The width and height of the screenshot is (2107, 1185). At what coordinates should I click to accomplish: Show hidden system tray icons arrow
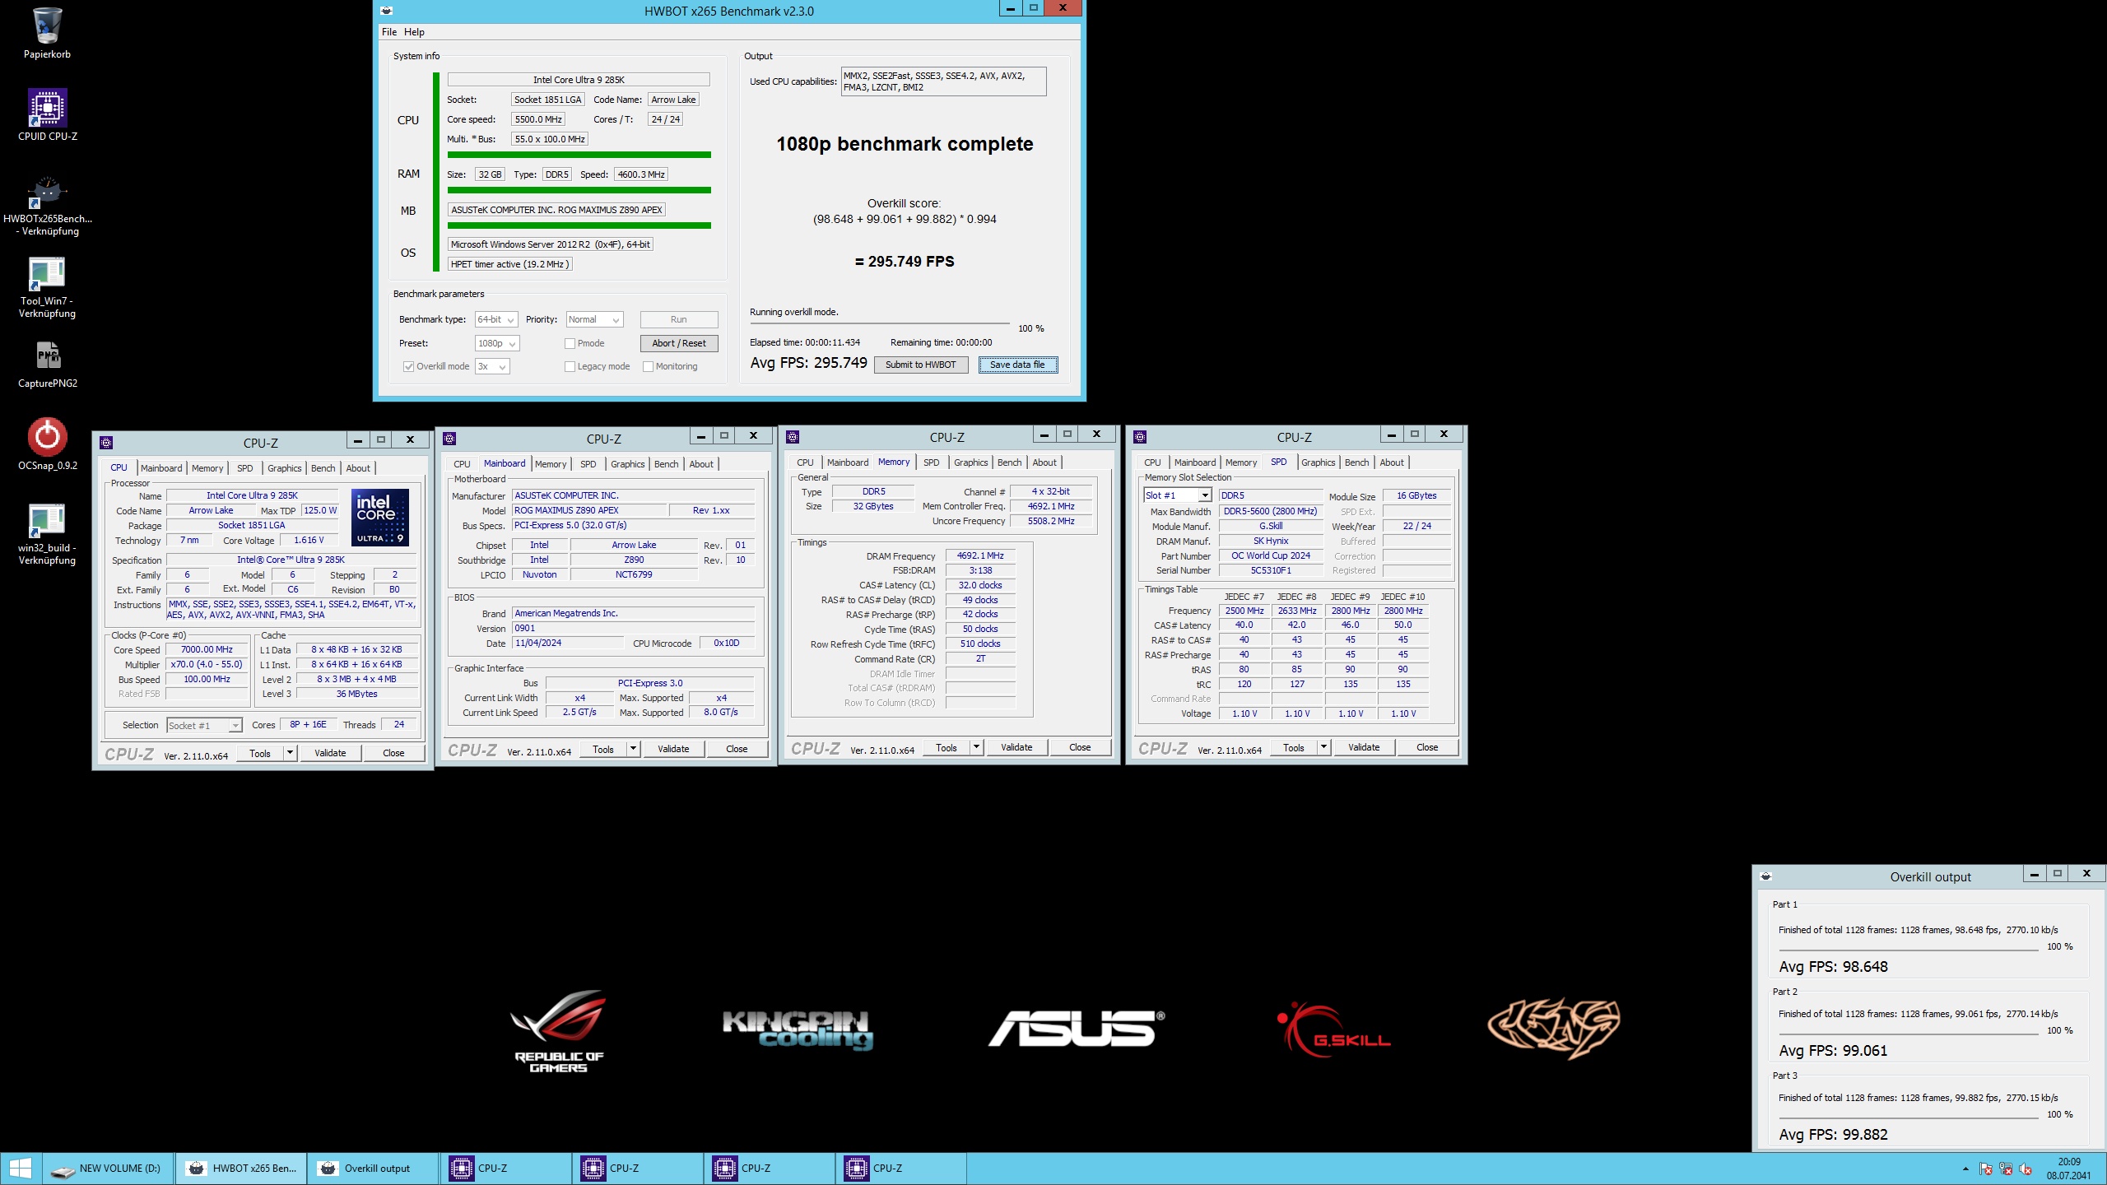point(1965,1169)
